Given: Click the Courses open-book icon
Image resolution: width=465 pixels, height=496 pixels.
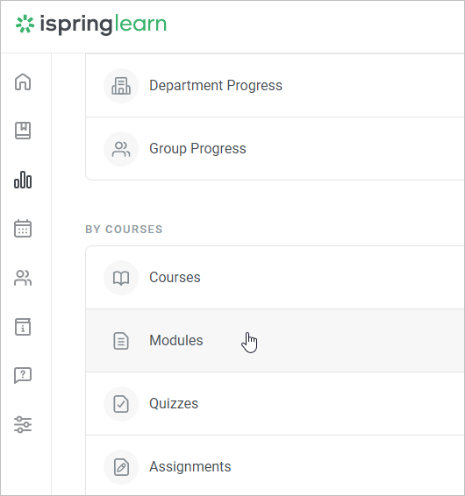Looking at the screenshot, I should [x=121, y=278].
